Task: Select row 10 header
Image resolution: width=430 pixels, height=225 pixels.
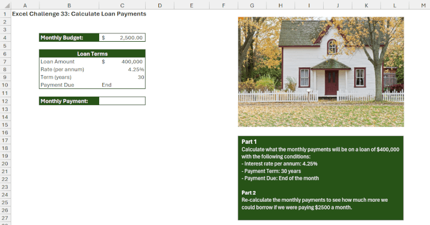Action: pos(5,85)
